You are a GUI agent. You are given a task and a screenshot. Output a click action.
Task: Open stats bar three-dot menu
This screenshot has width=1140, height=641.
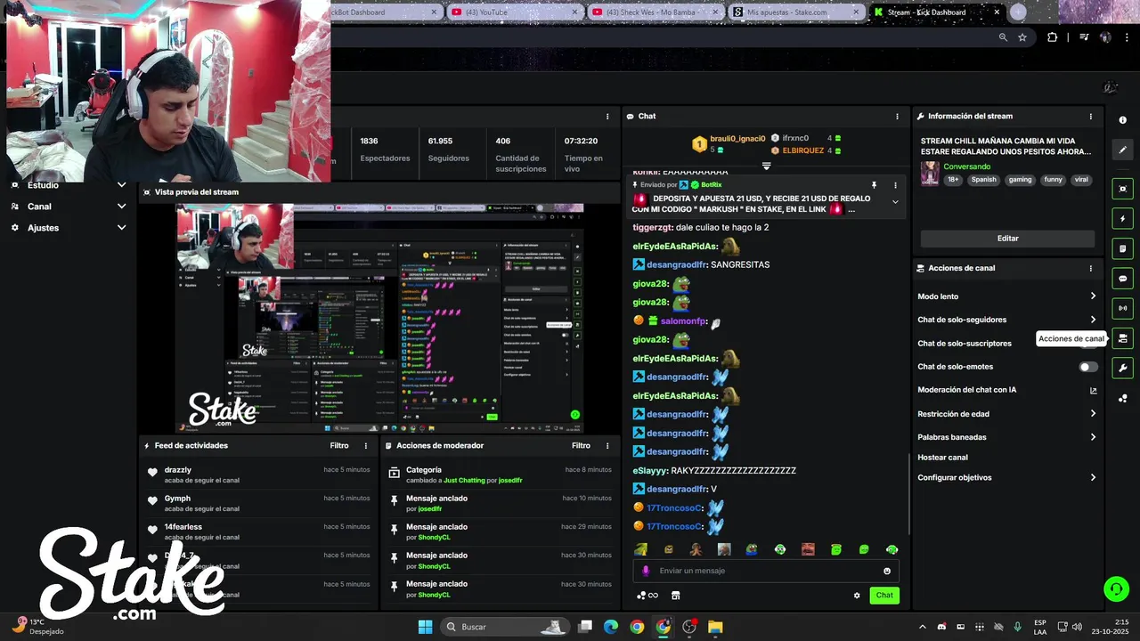pyautogui.click(x=607, y=117)
